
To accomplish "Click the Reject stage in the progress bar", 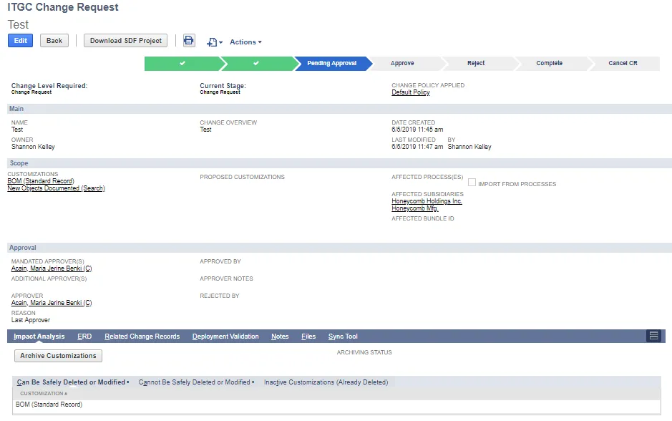I will 476,63.
